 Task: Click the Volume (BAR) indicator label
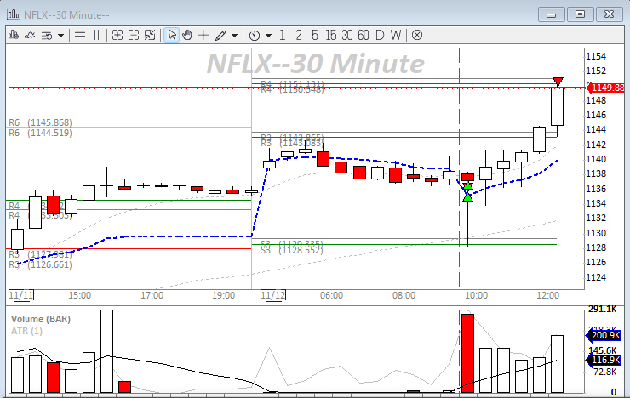point(41,319)
